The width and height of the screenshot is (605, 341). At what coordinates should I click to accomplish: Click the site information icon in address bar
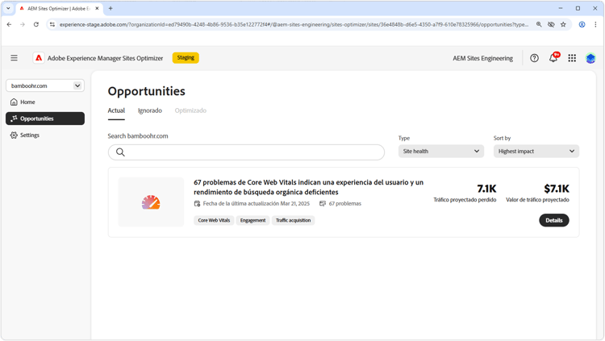pyautogui.click(x=52, y=24)
